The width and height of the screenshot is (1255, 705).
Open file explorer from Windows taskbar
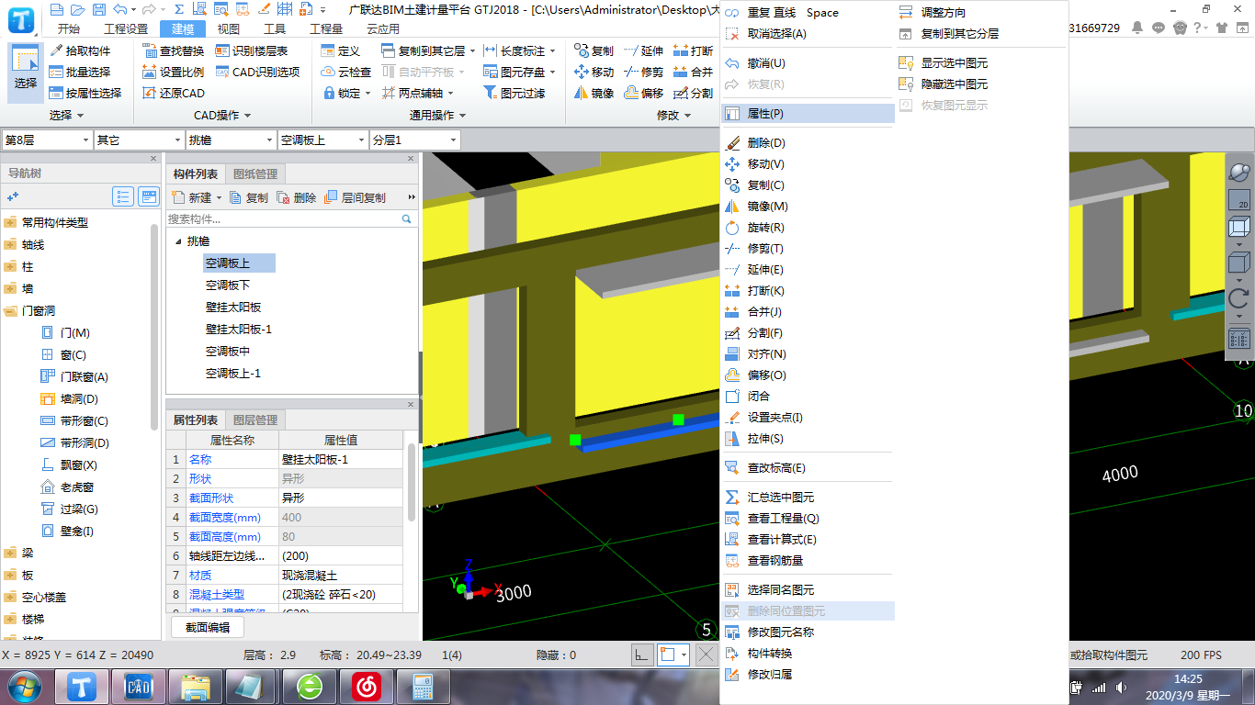(x=198, y=687)
